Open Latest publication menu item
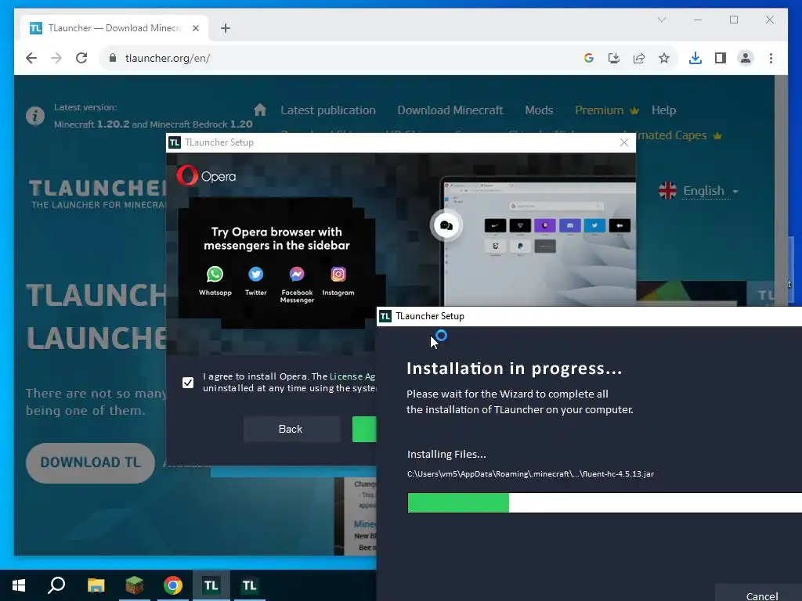802x601 pixels. point(328,110)
